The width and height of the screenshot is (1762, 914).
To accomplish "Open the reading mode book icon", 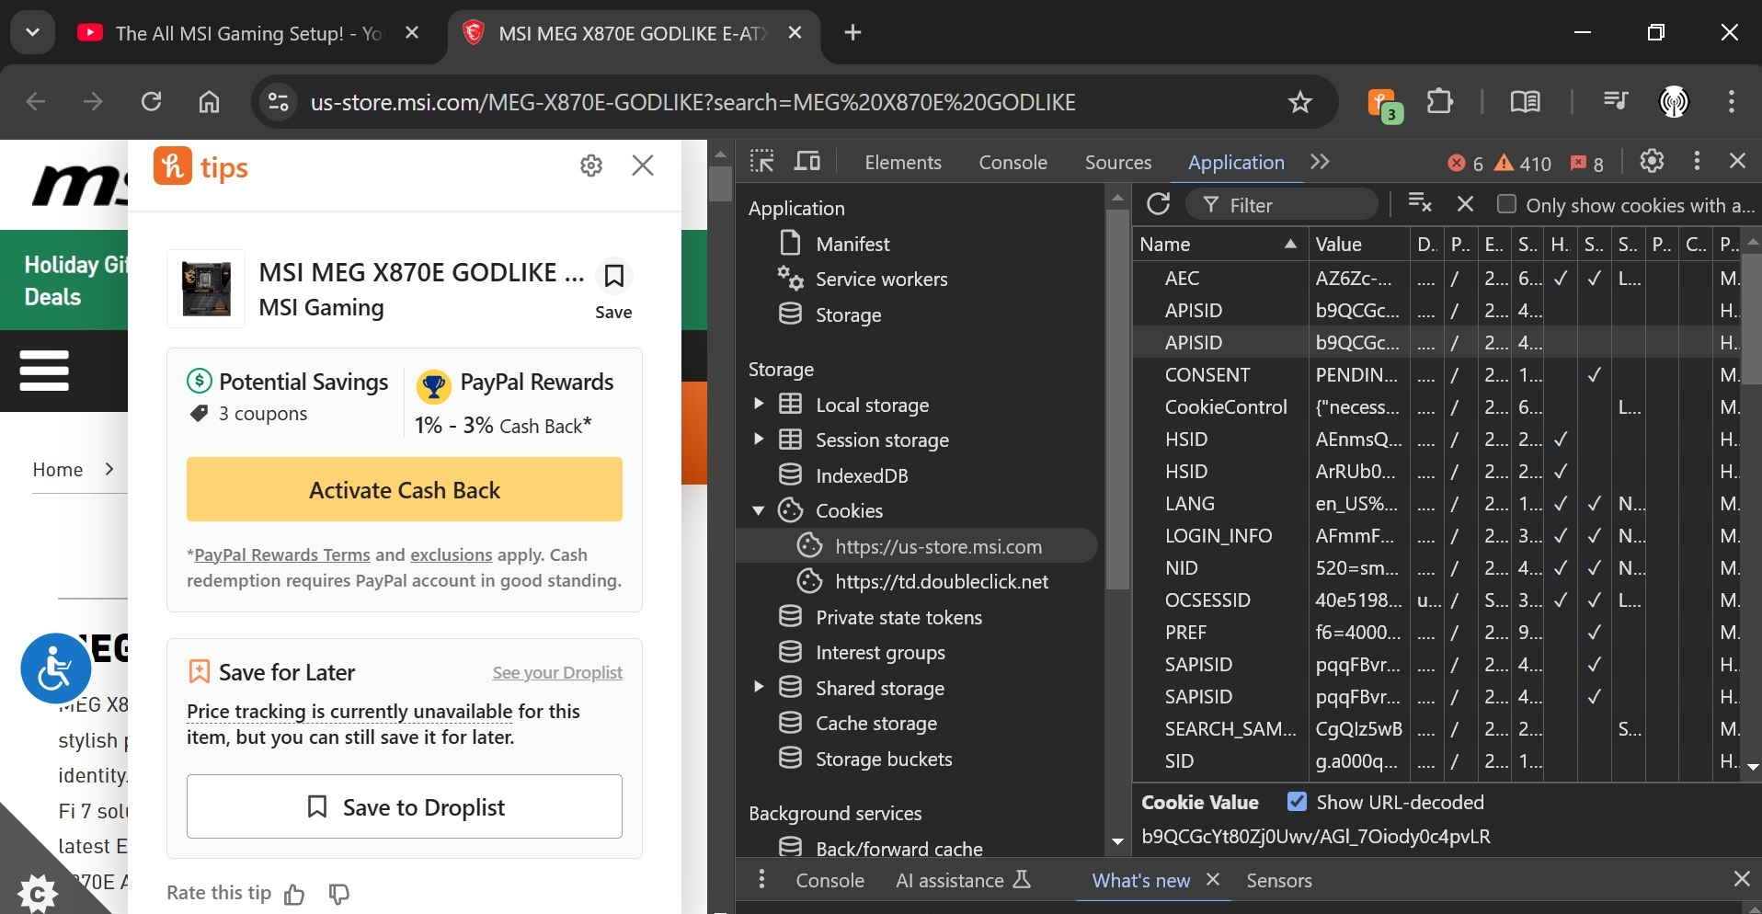I will pos(1526,101).
